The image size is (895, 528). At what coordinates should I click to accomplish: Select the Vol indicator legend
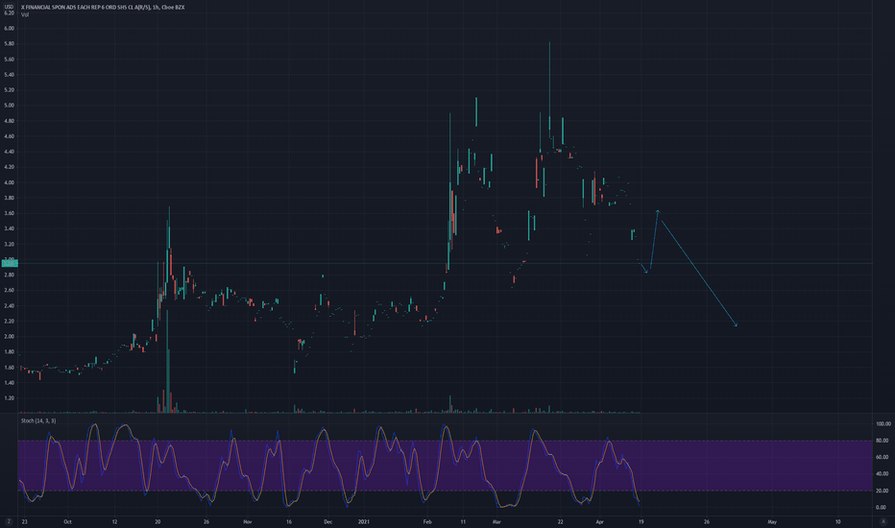pos(25,14)
